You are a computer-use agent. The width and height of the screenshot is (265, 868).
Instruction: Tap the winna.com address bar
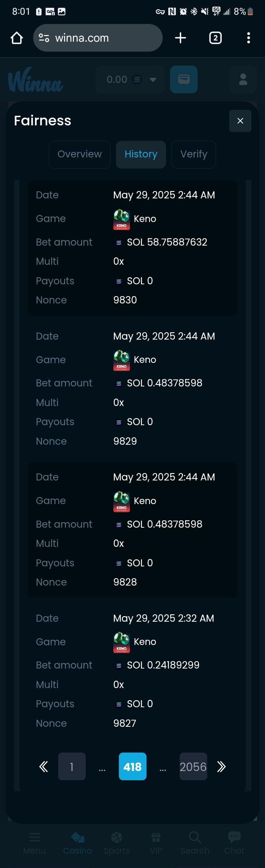98,38
